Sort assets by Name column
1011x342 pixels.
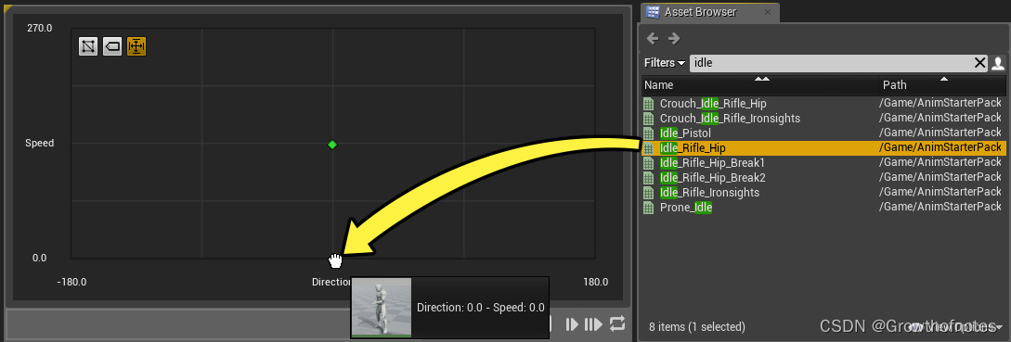click(761, 84)
